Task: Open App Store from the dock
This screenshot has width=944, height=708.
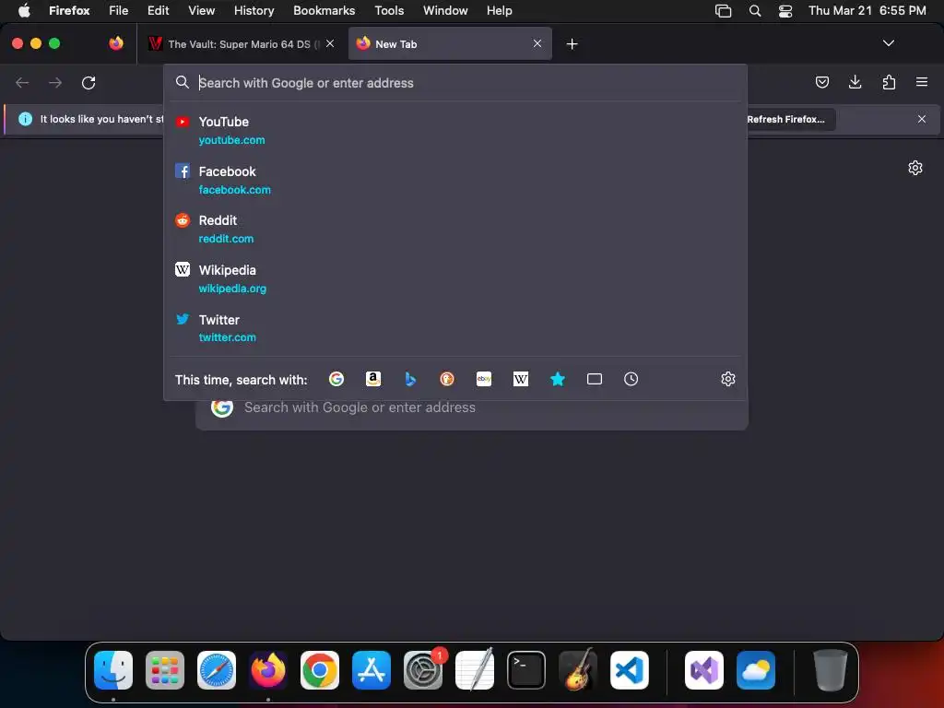Action: (372, 670)
